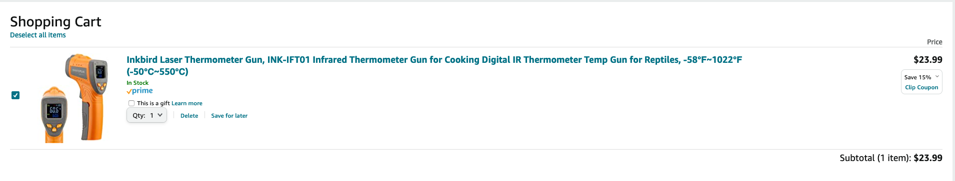Click the 'This is a gift' label text
This screenshot has width=955, height=181.
[x=153, y=103]
